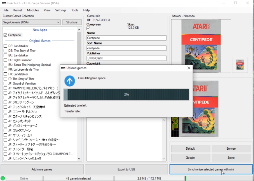Toggle the Compress checkbox
Viewport: 254px width, 181px height.
click(x=88, y=28)
